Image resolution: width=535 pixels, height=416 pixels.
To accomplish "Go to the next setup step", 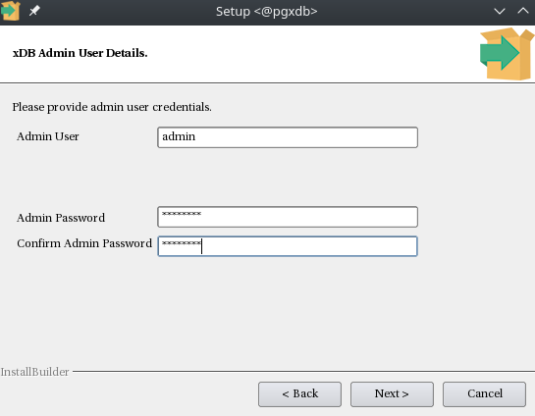I will point(392,394).
